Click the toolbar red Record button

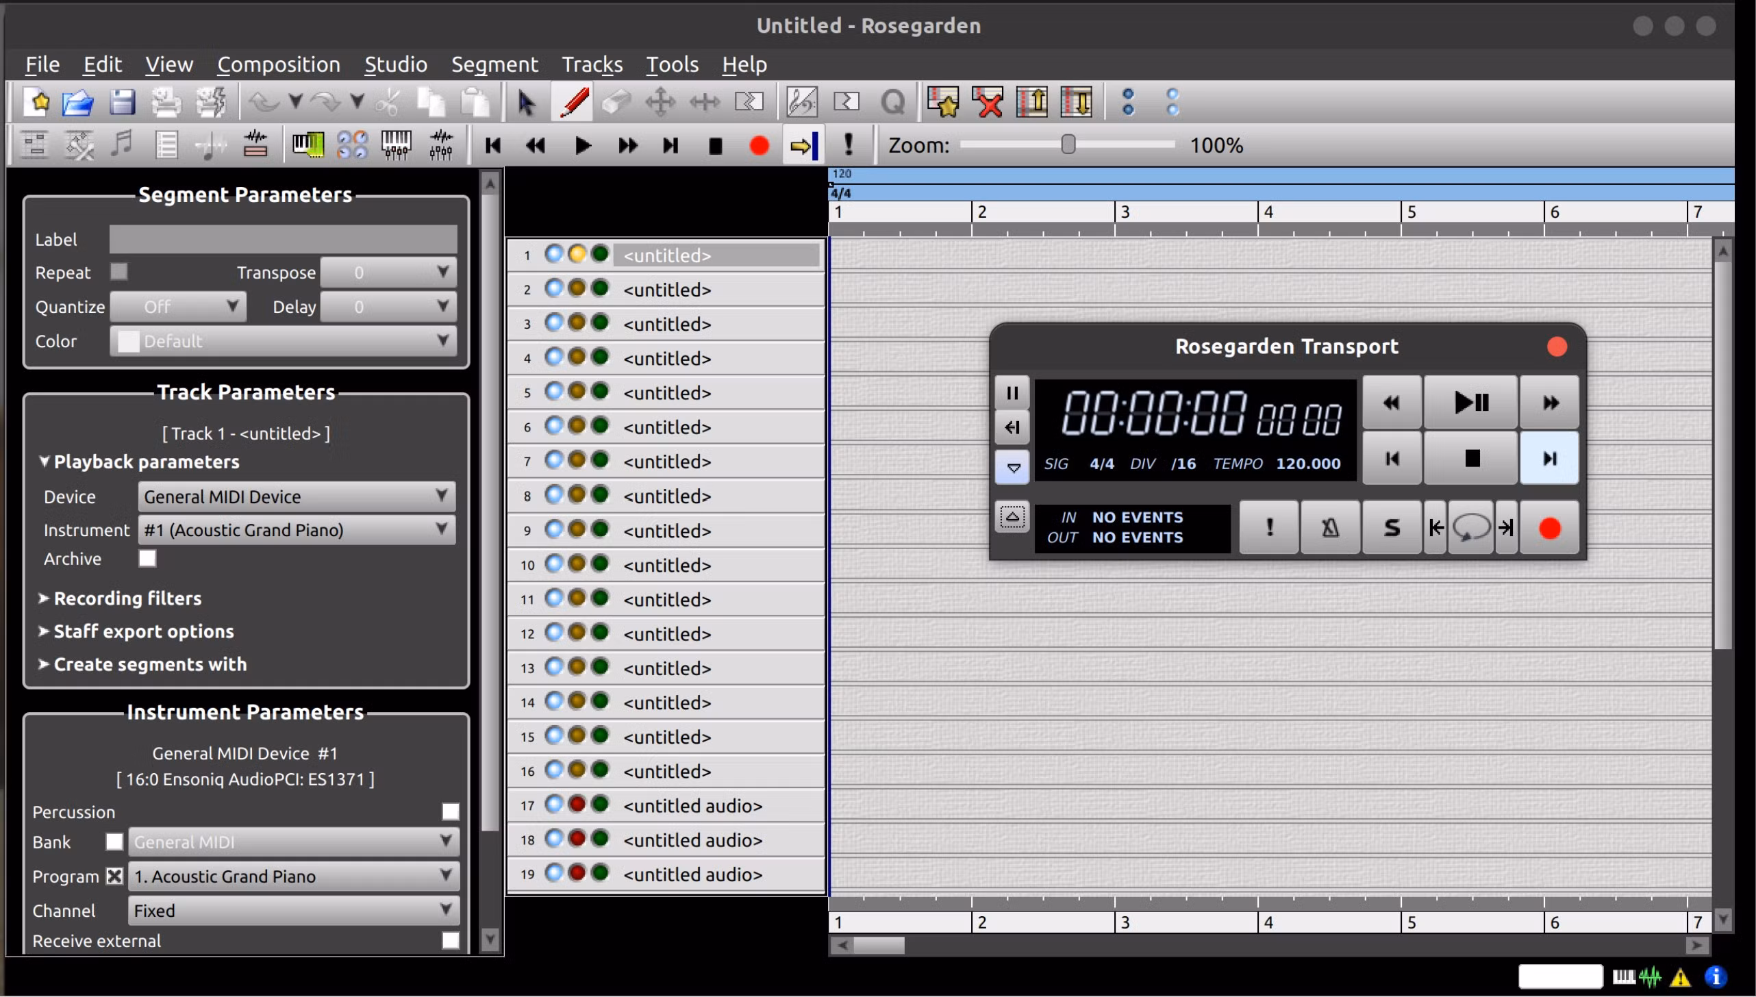[759, 145]
